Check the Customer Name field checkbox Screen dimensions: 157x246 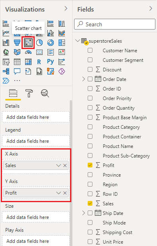(90, 50)
